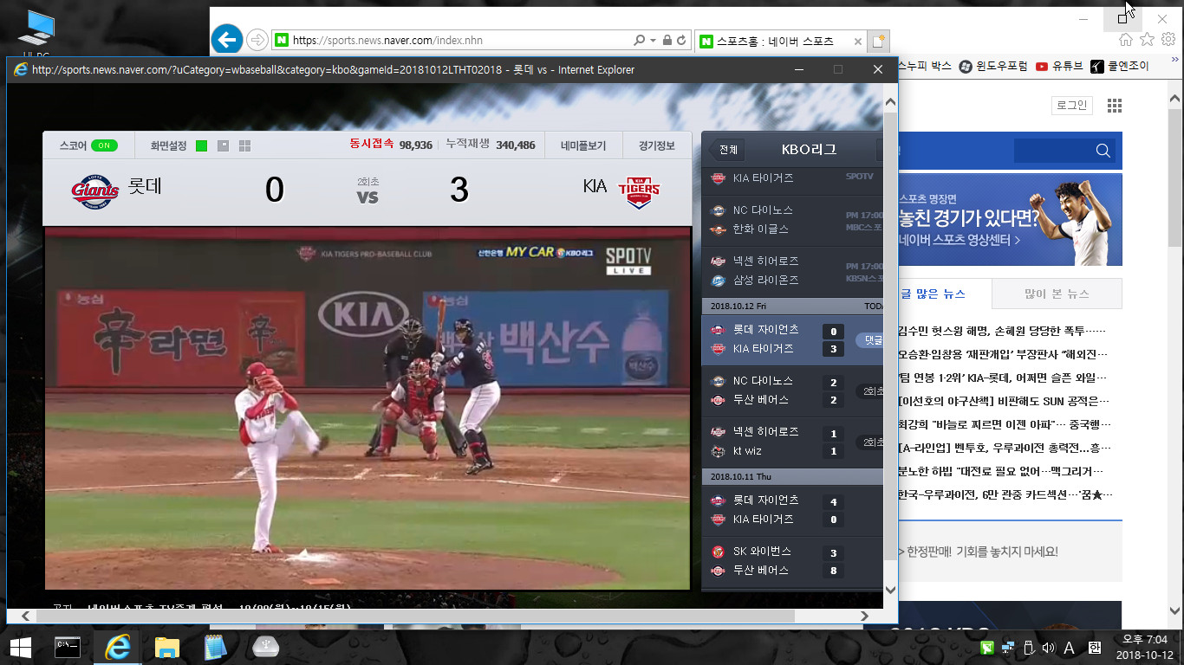Open the Windows Start menu
The width and height of the screenshot is (1184, 665).
[x=21, y=647]
